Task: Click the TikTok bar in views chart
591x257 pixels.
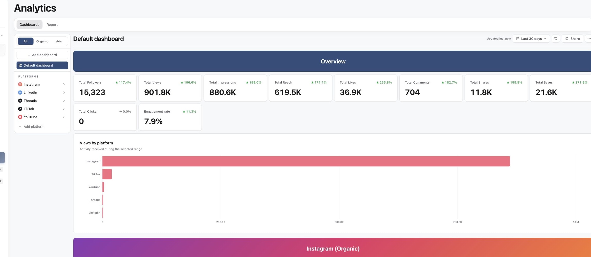Action: tap(107, 174)
